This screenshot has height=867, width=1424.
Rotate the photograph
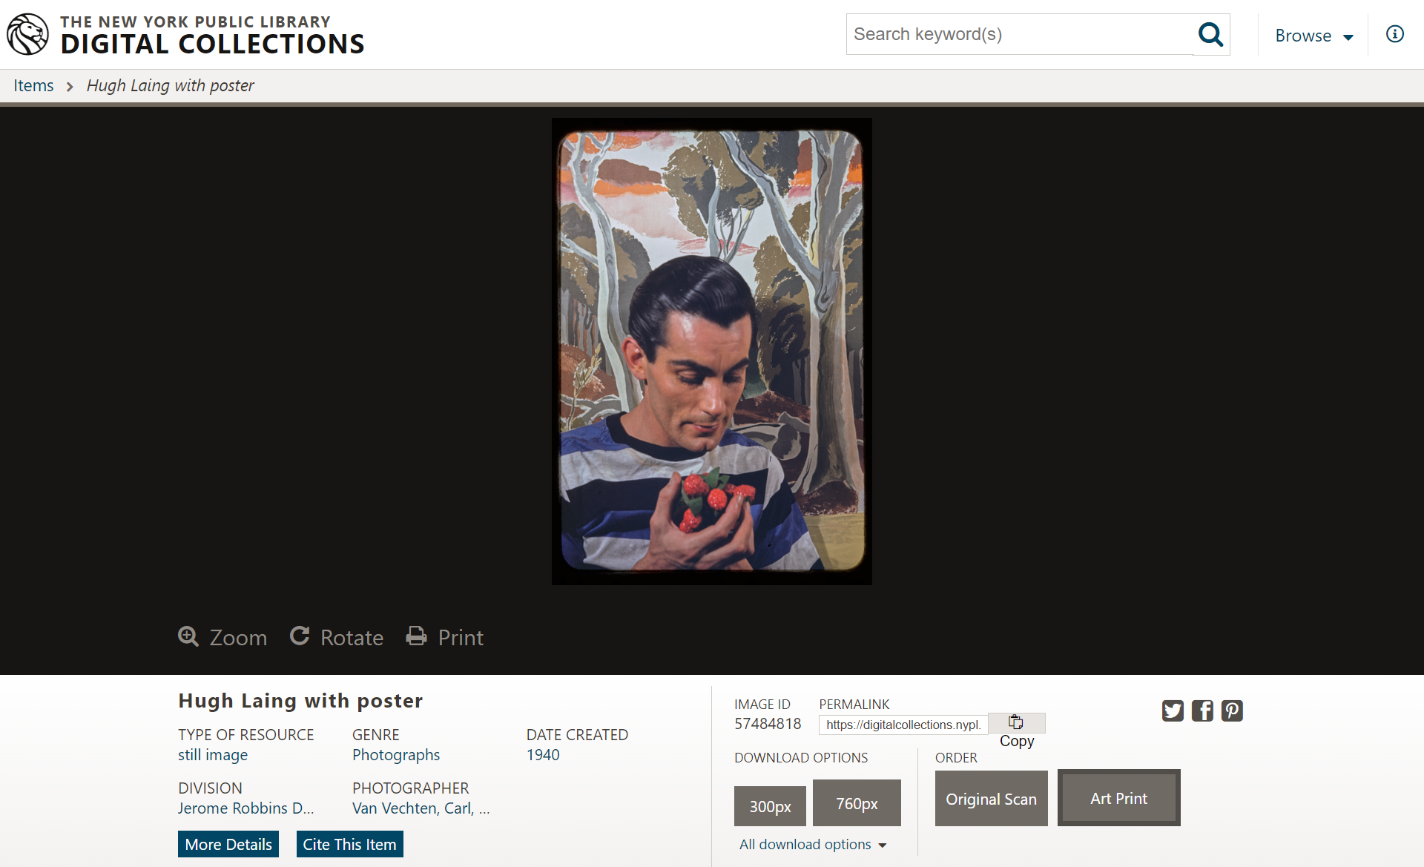click(337, 637)
